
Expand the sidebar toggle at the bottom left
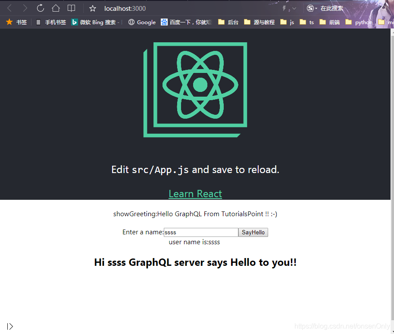(x=10, y=326)
